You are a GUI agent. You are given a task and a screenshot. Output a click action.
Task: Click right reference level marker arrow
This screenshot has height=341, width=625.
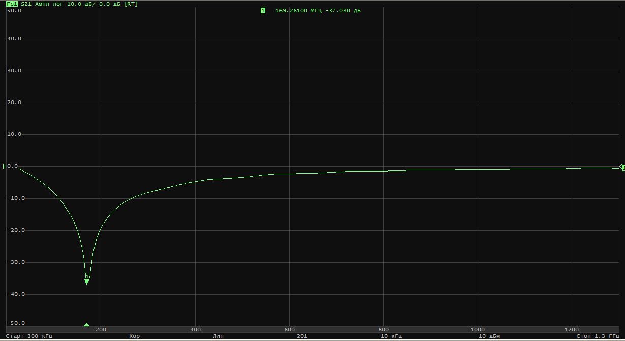tap(622, 167)
